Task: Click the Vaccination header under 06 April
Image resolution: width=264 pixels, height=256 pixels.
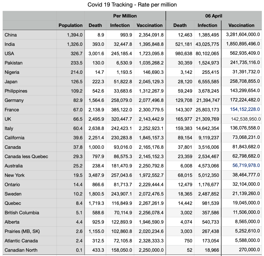Action: 241,25
